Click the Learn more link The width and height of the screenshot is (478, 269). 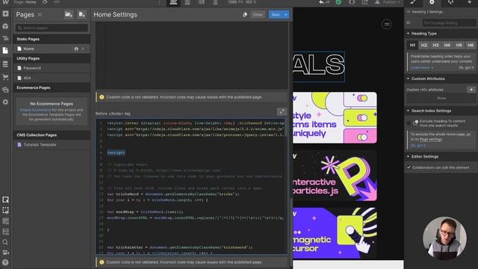[422, 67]
